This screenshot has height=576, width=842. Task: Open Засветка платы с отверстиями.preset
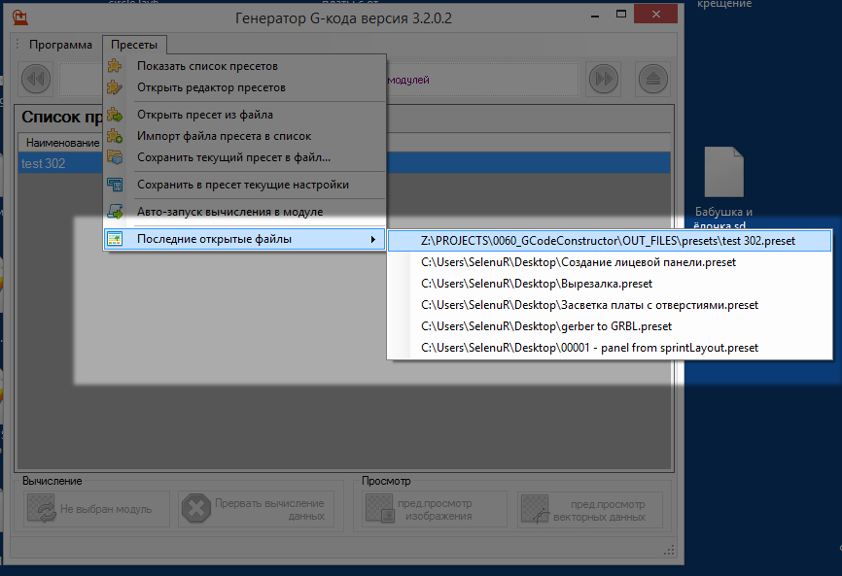(610, 305)
